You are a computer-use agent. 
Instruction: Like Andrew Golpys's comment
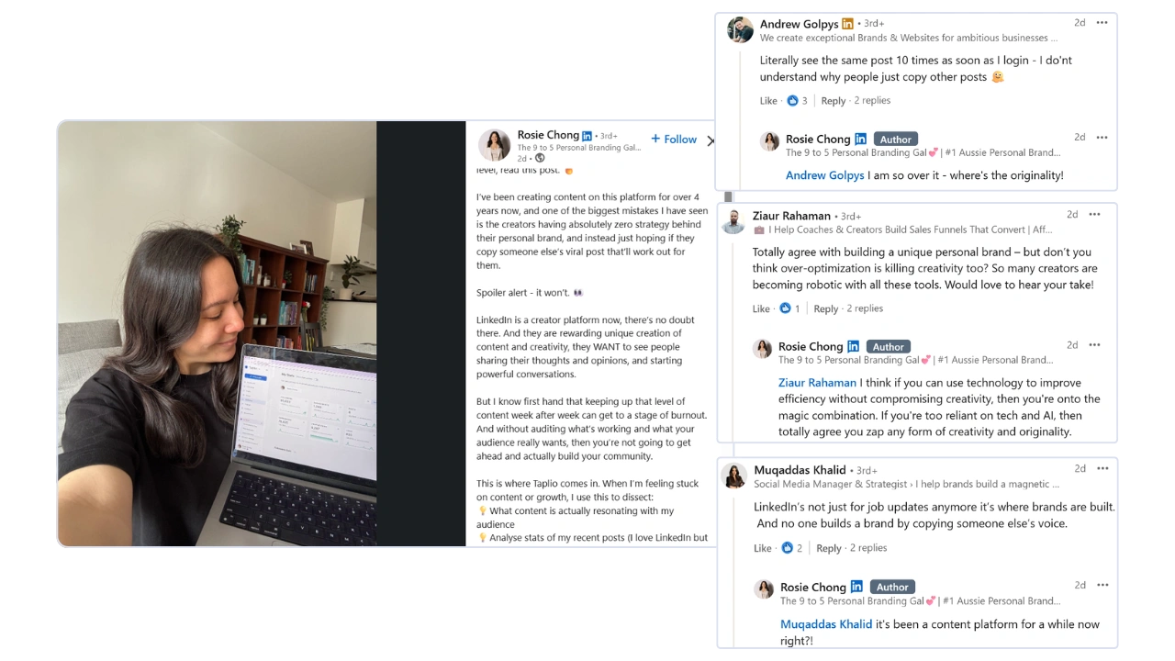pyautogui.click(x=768, y=101)
